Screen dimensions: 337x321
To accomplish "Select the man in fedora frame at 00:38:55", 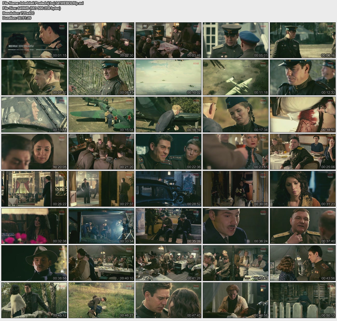I will click(34, 263).
